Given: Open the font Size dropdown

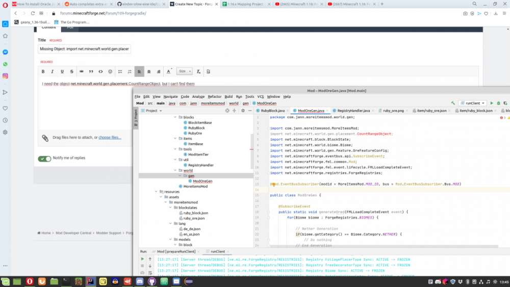Looking at the screenshot, I should 185,71.
